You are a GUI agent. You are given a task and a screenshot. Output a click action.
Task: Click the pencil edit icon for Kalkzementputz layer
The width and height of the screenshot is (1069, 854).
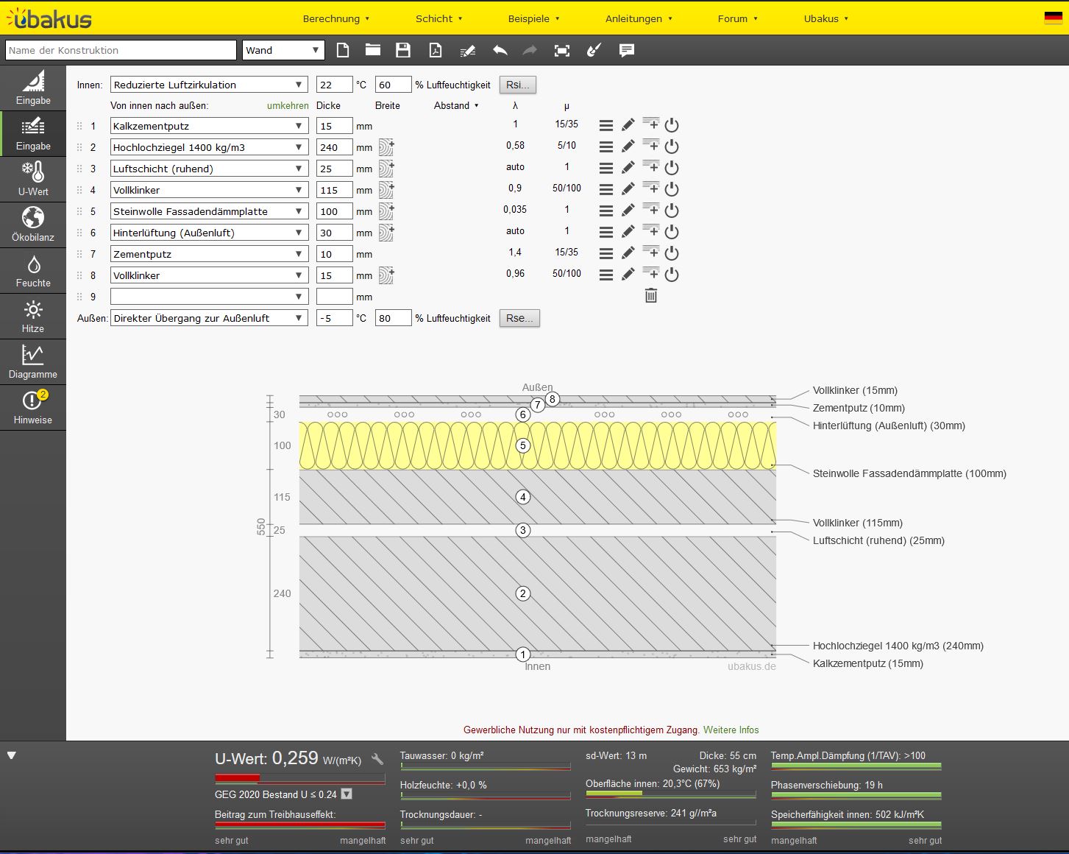[x=628, y=125]
